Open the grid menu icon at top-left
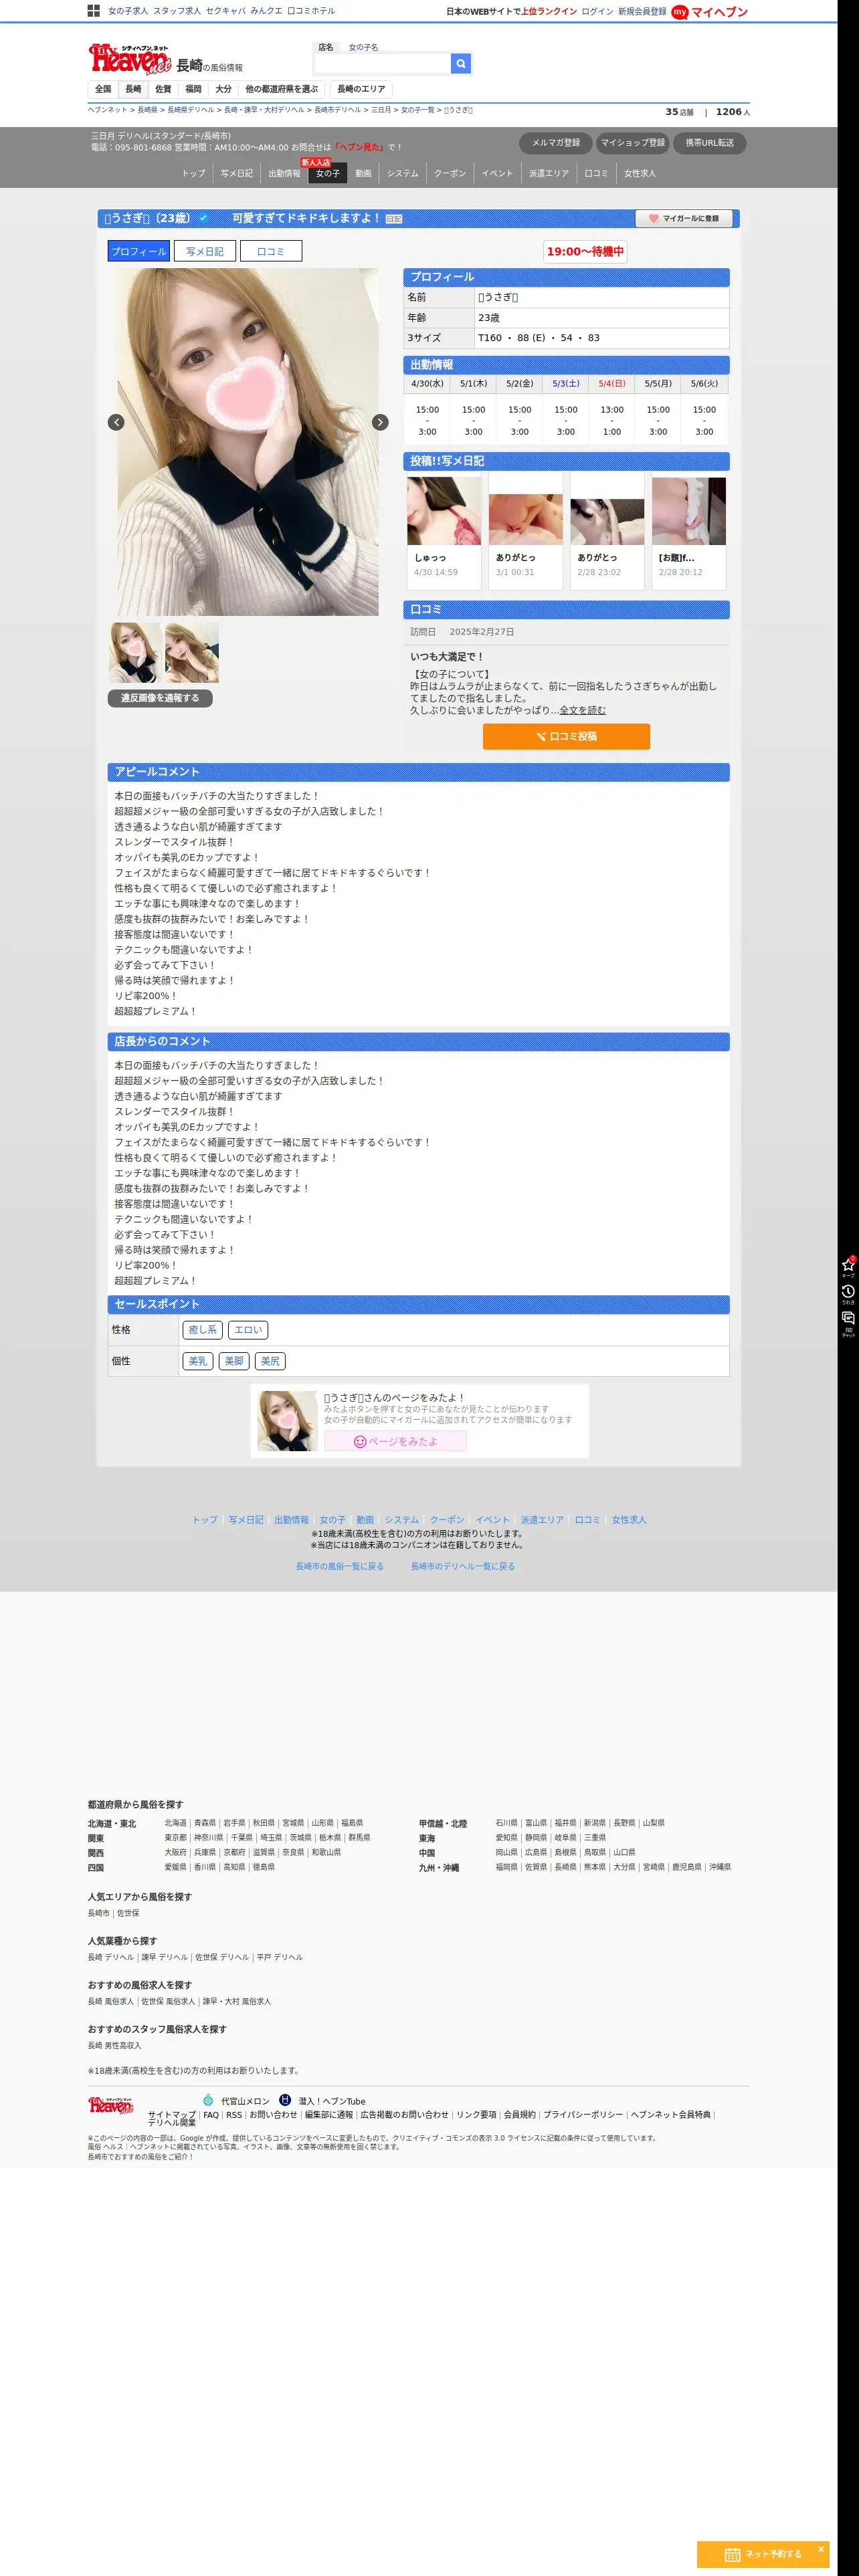Viewport: 859px width, 2576px height. pos(93,11)
